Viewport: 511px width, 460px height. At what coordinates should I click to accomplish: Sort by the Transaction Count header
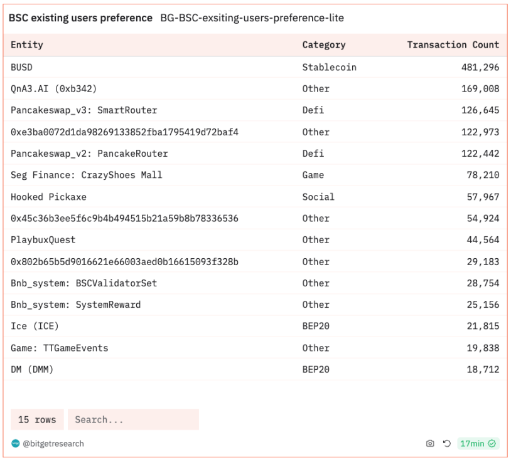(453, 45)
